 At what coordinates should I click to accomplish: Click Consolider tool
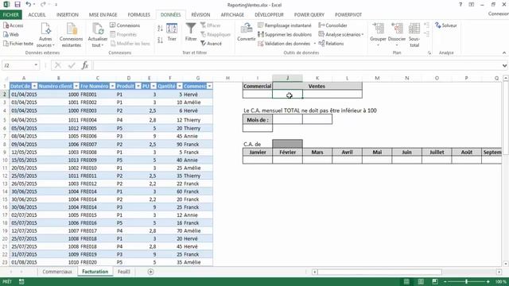332,25
